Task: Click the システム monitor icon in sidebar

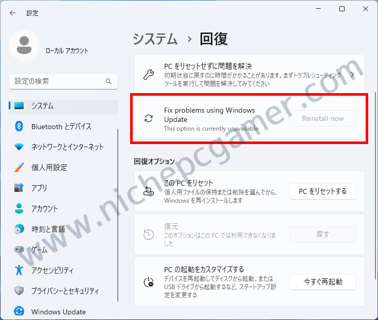Action: (x=19, y=105)
